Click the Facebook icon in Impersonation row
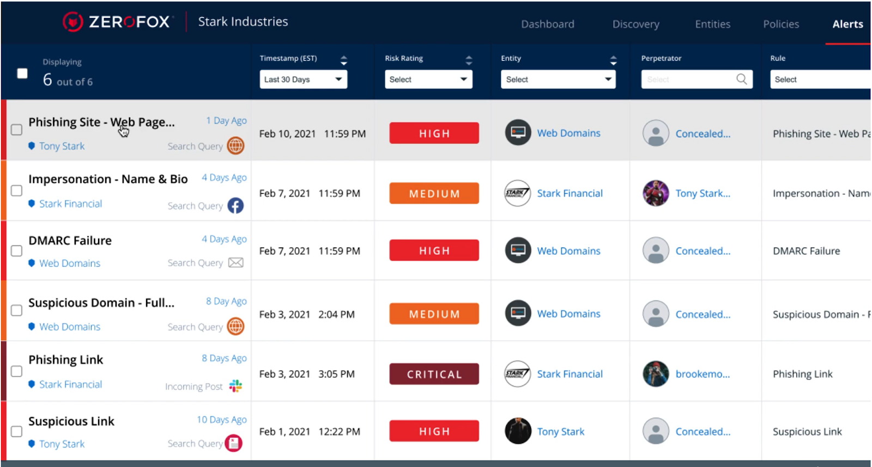872x467 pixels. point(235,206)
